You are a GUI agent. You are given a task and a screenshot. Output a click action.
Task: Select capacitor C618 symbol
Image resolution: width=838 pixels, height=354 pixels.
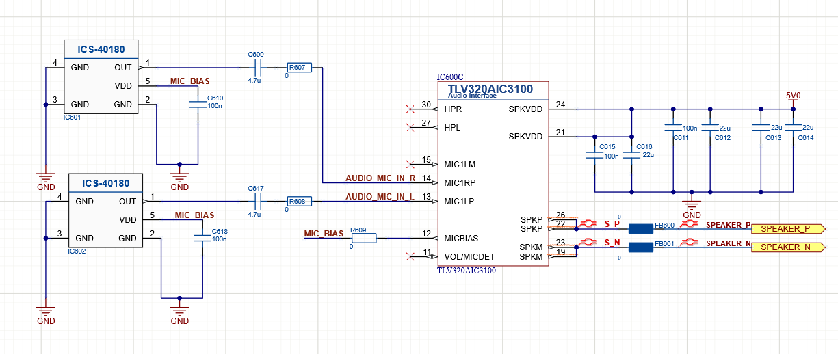point(202,239)
